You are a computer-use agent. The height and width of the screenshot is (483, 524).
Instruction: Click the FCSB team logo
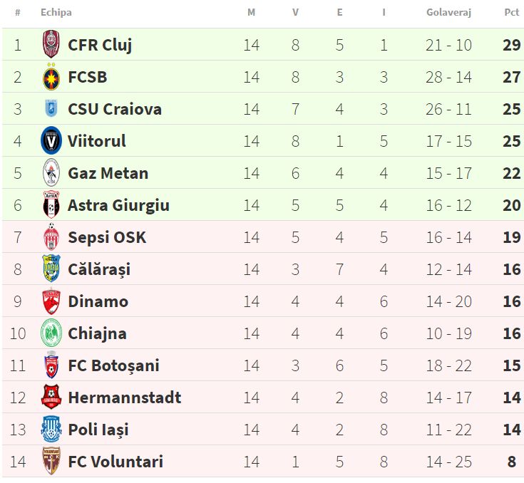pos(51,77)
